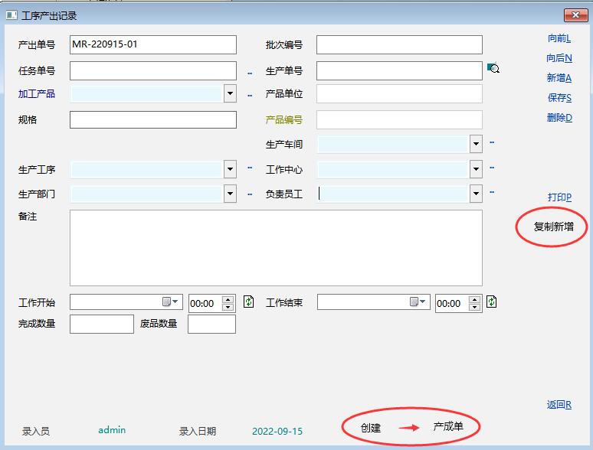Increase the 工作开始 time with spinner
The image size is (593, 450).
coord(228,299)
